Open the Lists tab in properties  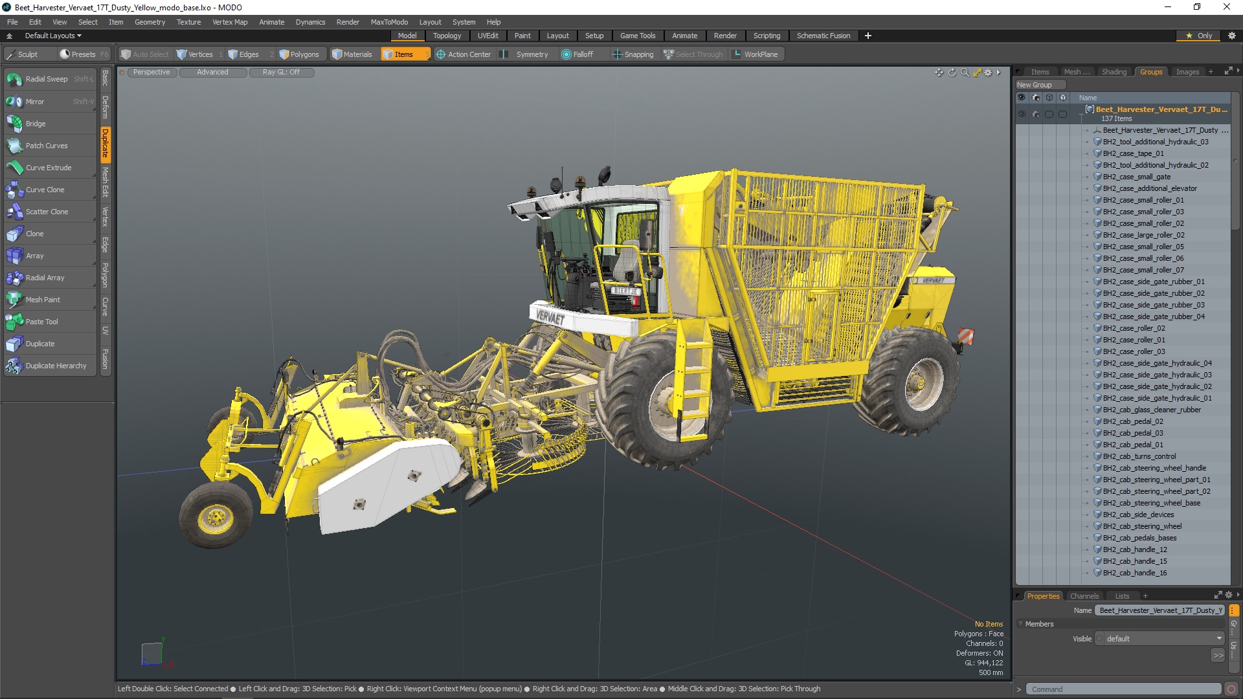click(x=1122, y=596)
